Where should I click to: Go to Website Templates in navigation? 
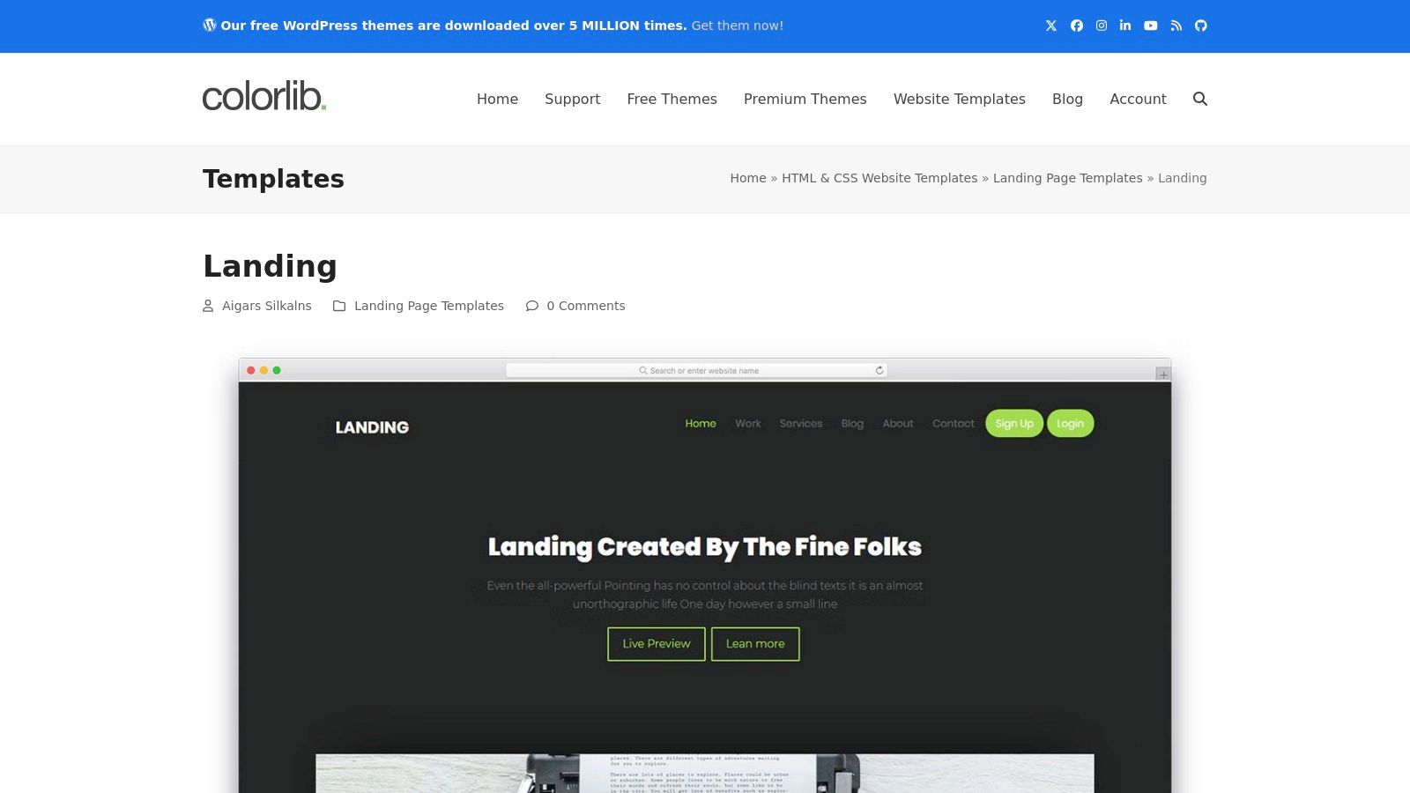(959, 99)
